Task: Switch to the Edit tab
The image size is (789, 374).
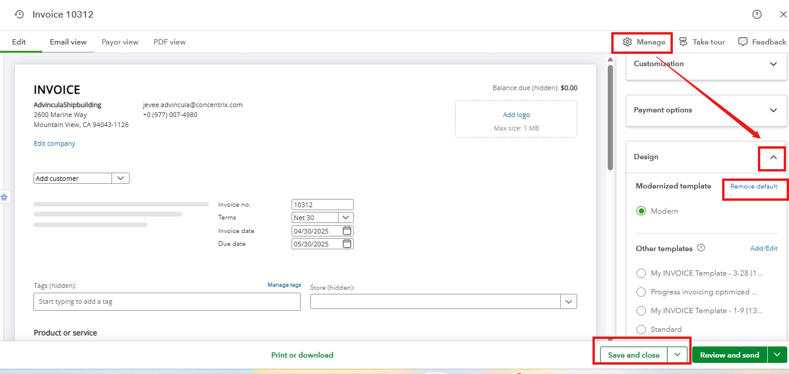Action: (19, 42)
